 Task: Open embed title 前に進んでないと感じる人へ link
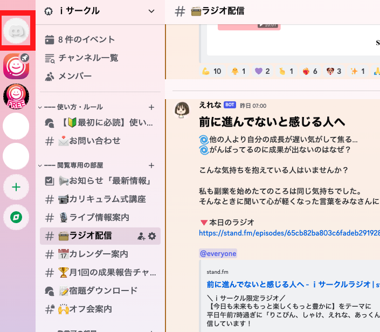[x=293, y=285]
